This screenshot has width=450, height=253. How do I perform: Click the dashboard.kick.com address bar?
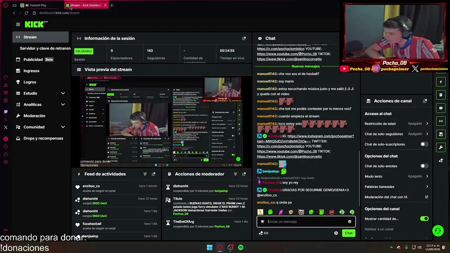(59, 13)
